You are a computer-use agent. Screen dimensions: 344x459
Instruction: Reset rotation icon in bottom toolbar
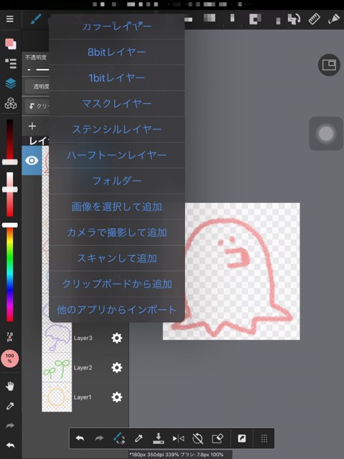(198, 438)
